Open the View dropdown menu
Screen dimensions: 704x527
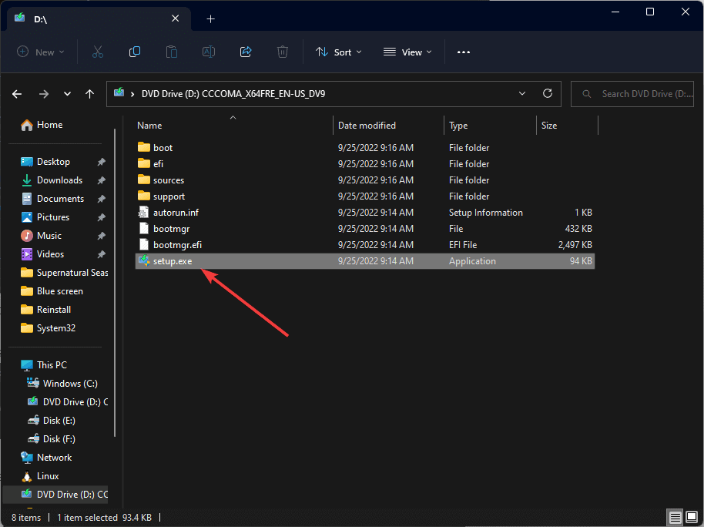coord(407,52)
